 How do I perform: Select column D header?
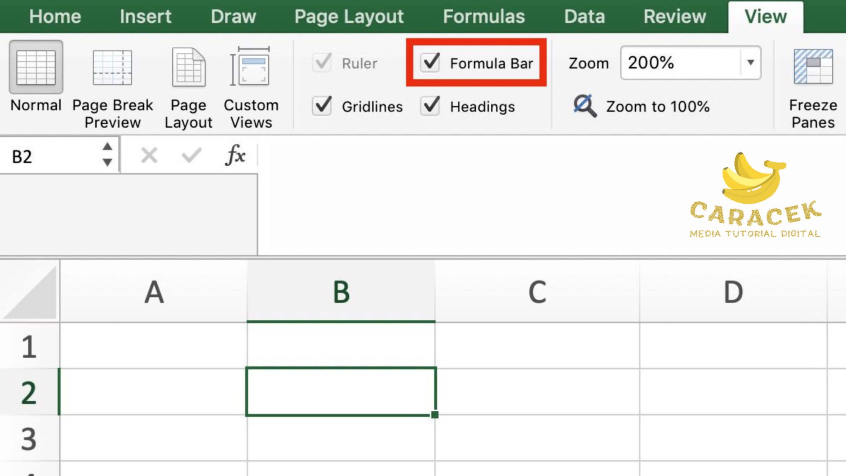point(733,291)
